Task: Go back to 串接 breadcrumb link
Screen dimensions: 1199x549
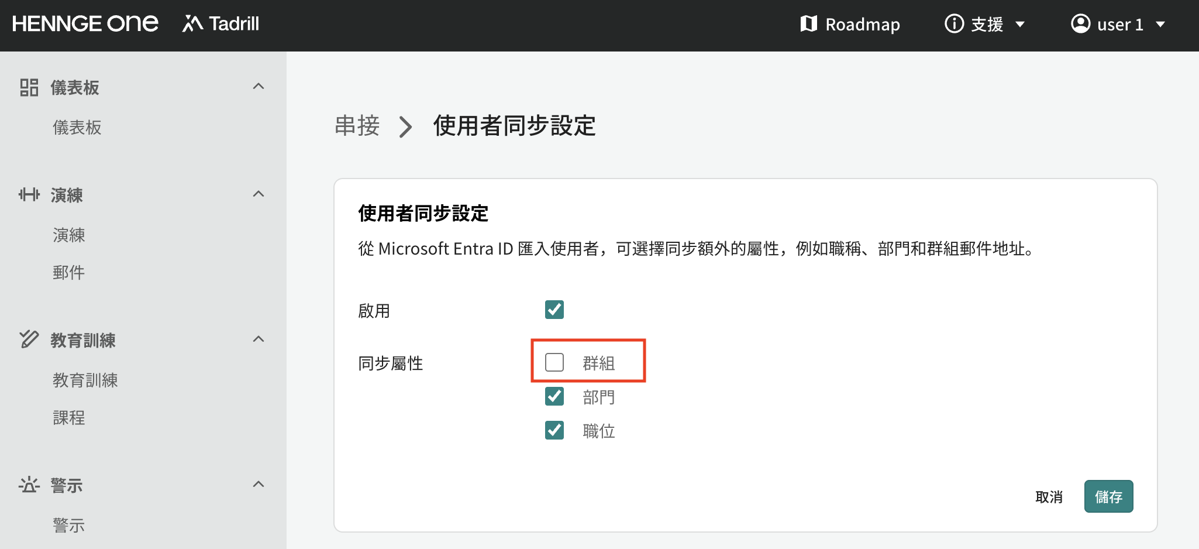Action: (x=357, y=126)
